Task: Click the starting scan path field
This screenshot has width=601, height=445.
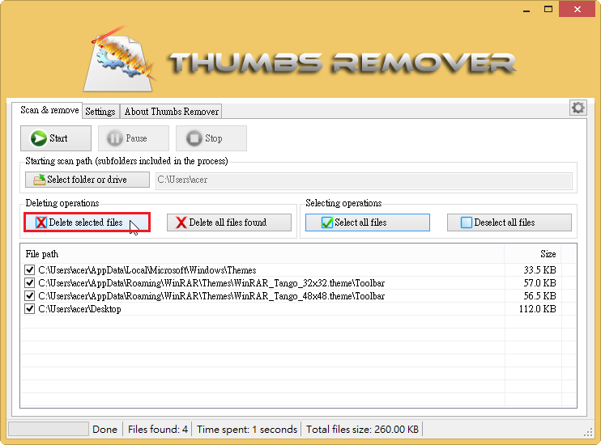Action: 363,180
